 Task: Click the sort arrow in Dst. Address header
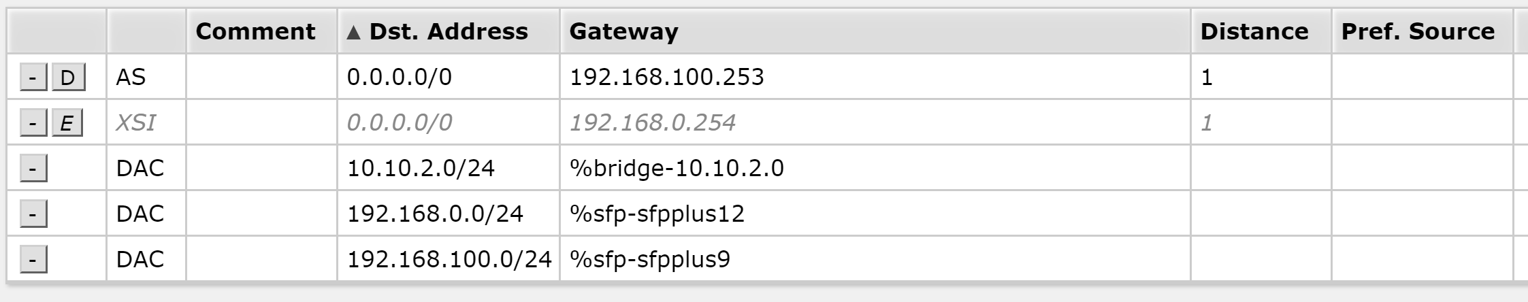click(x=353, y=32)
